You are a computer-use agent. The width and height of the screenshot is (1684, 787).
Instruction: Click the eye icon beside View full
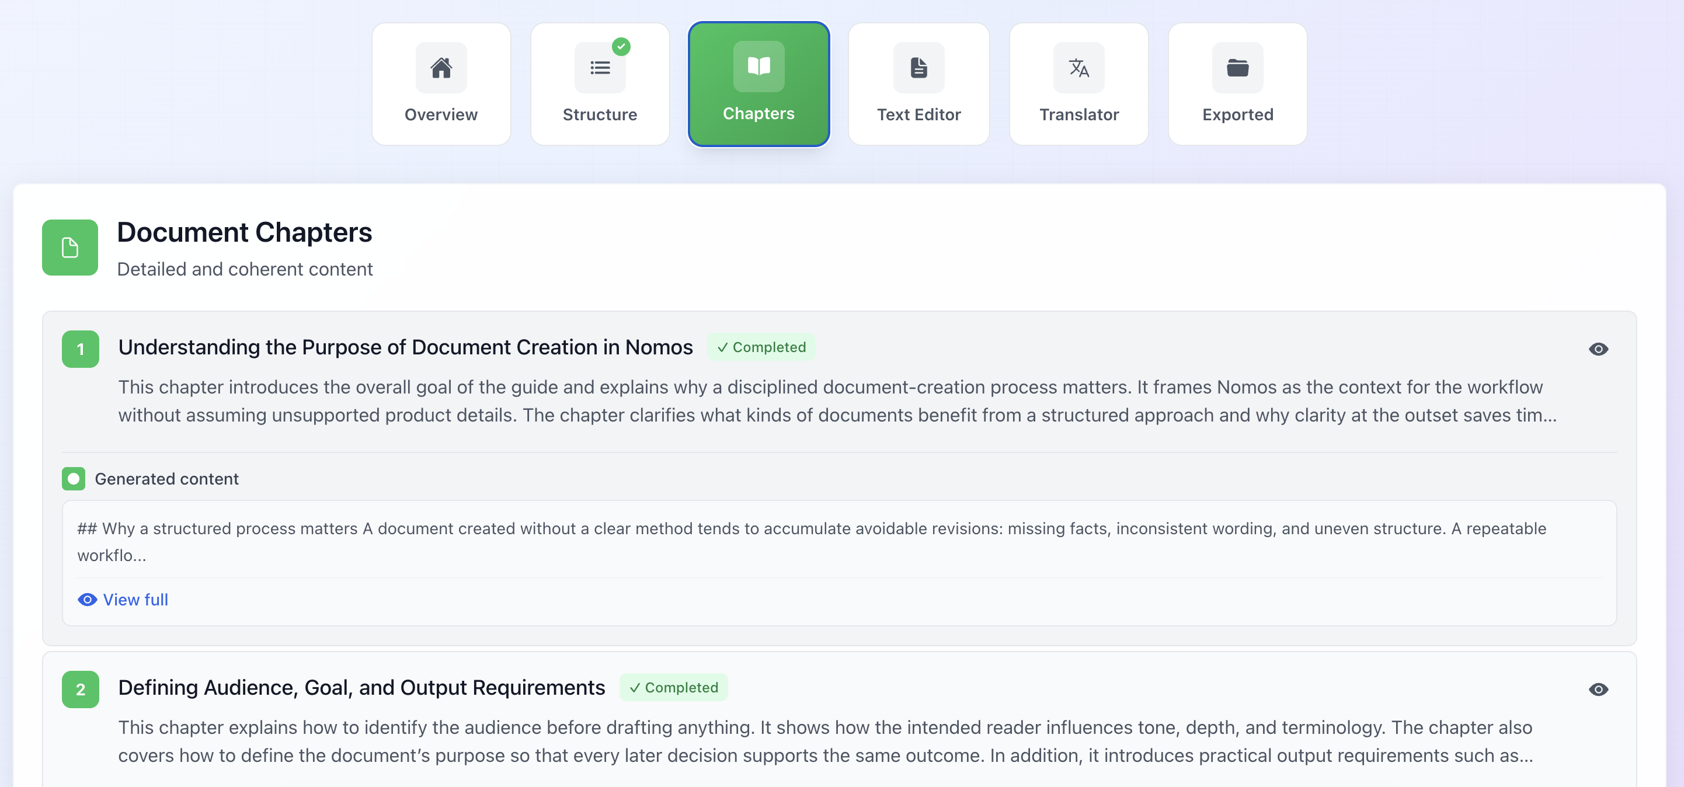88,600
